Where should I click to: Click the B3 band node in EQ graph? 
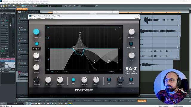coord(108,63)
